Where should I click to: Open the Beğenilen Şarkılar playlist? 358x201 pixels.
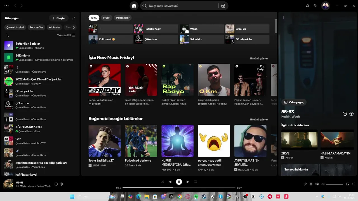[40, 46]
